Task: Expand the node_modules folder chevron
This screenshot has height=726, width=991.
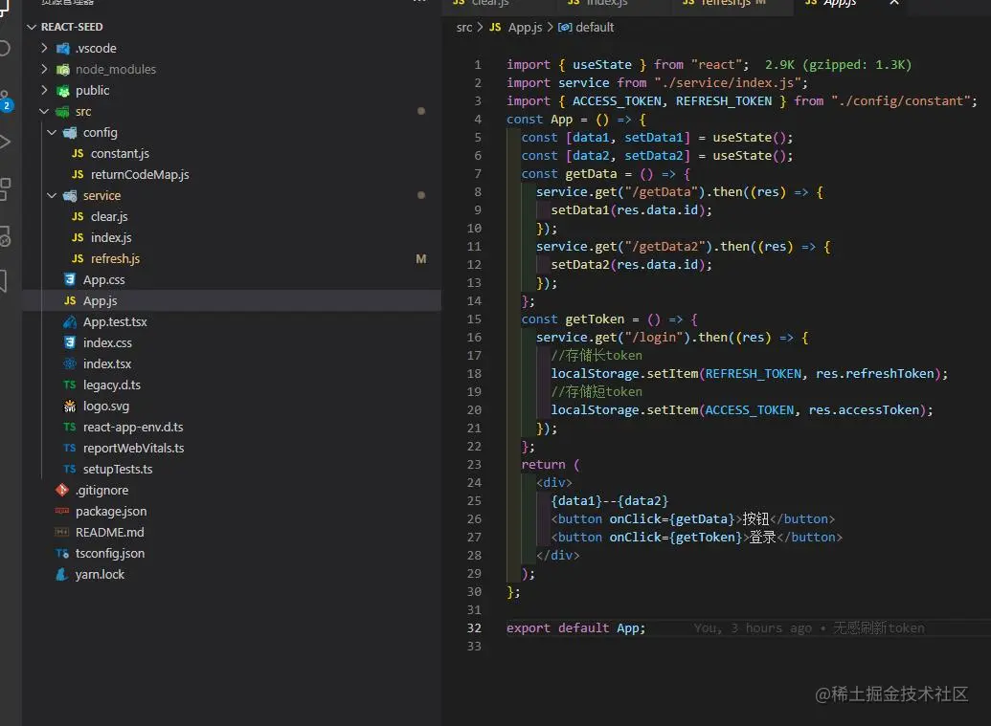Action: [44, 69]
